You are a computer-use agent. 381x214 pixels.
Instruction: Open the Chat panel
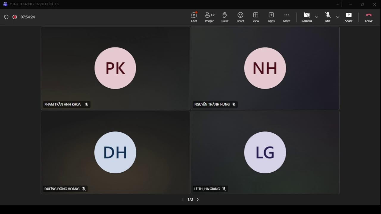pos(194,17)
